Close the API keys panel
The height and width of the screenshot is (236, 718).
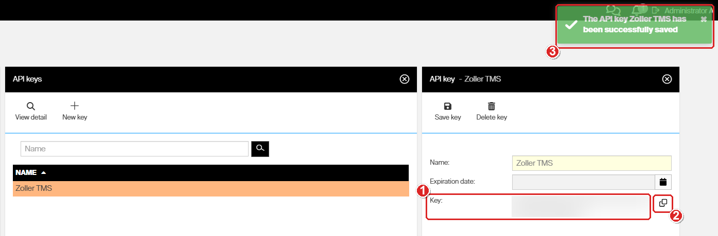tap(405, 79)
